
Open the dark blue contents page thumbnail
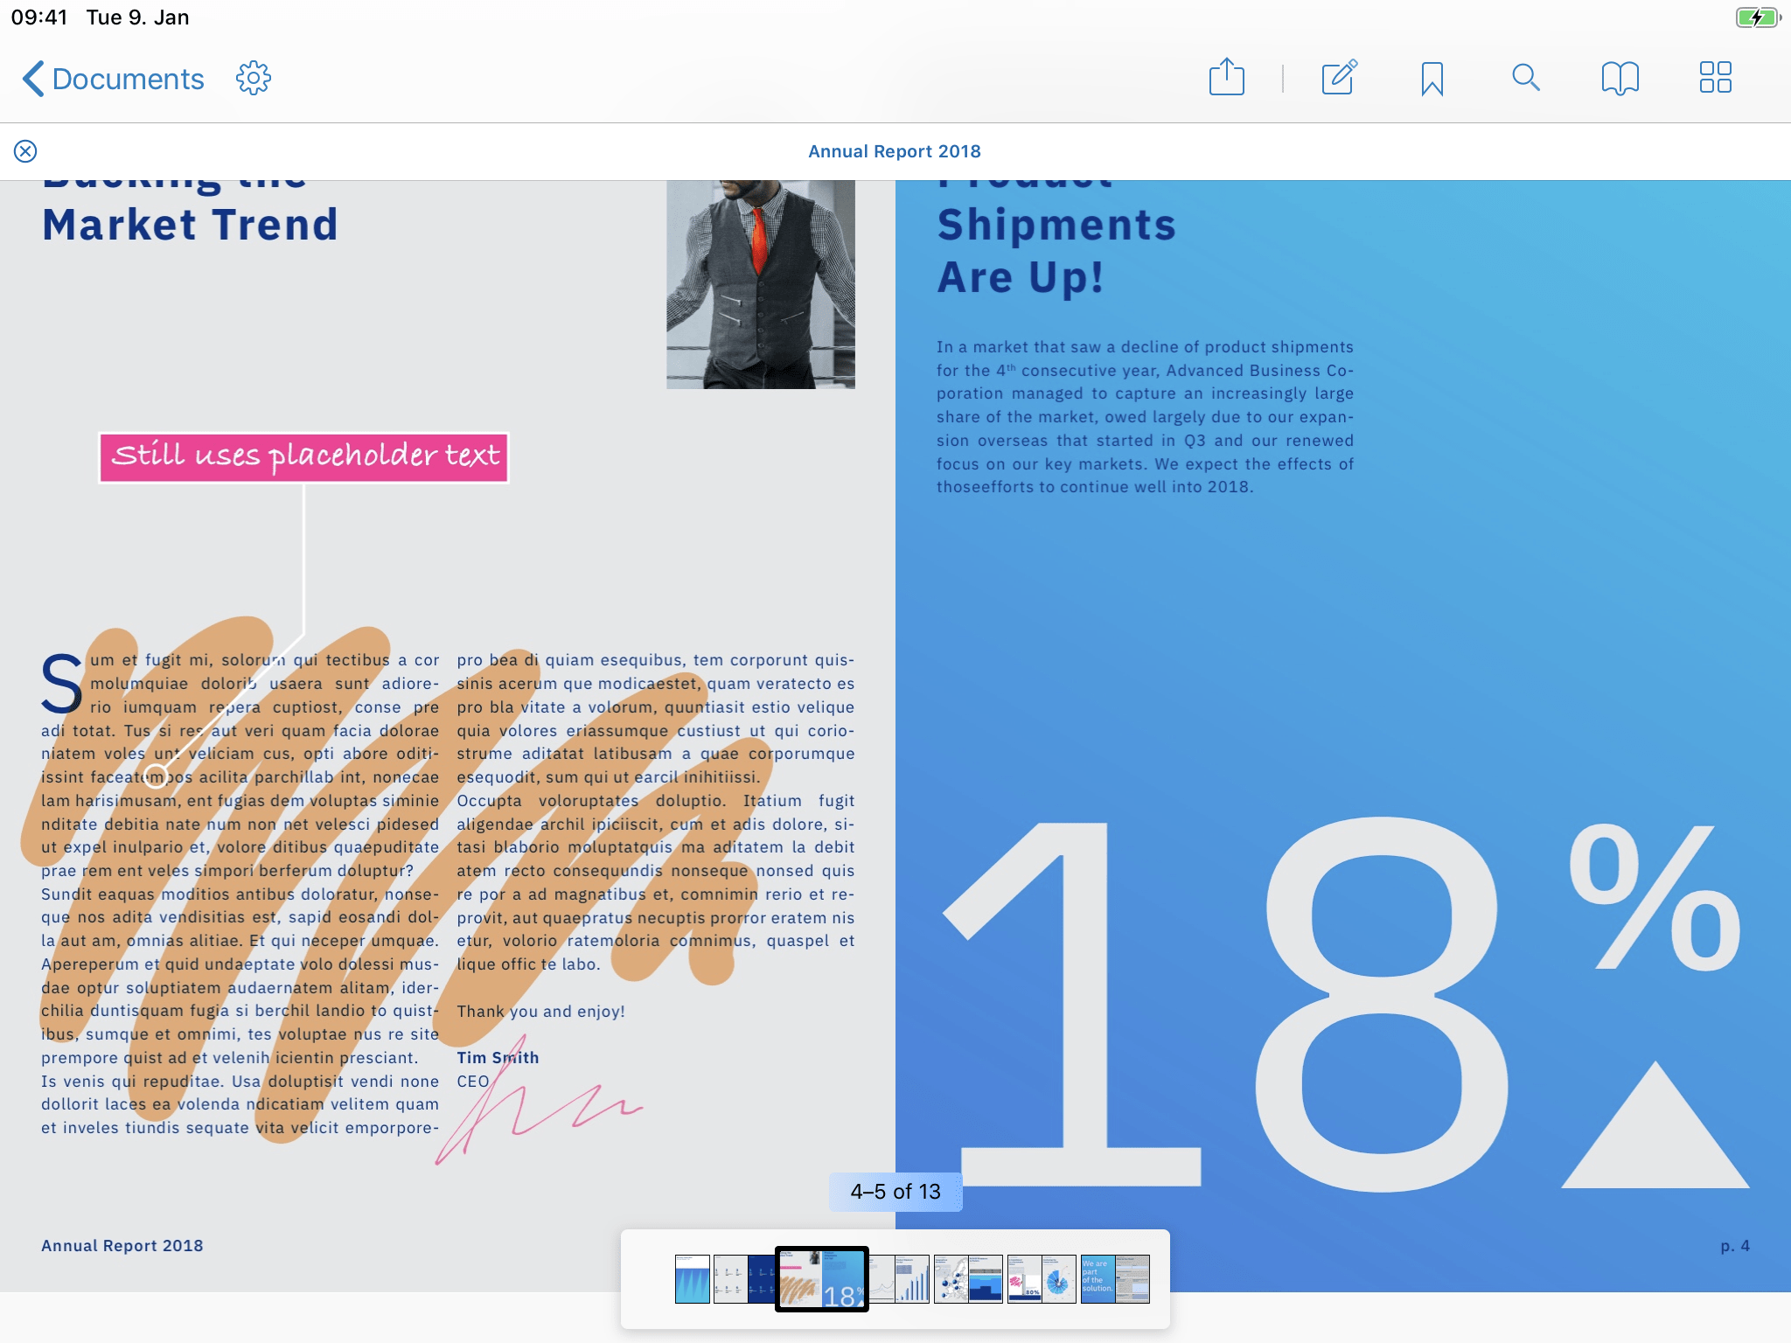[761, 1279]
